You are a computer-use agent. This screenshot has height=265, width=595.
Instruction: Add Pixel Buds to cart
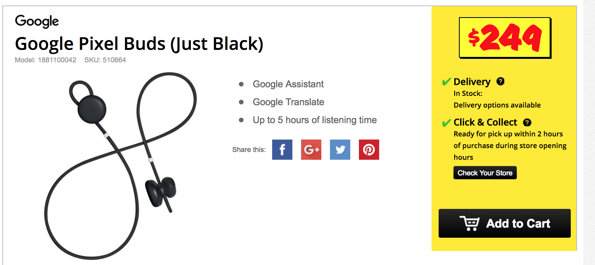pyautogui.click(x=505, y=223)
